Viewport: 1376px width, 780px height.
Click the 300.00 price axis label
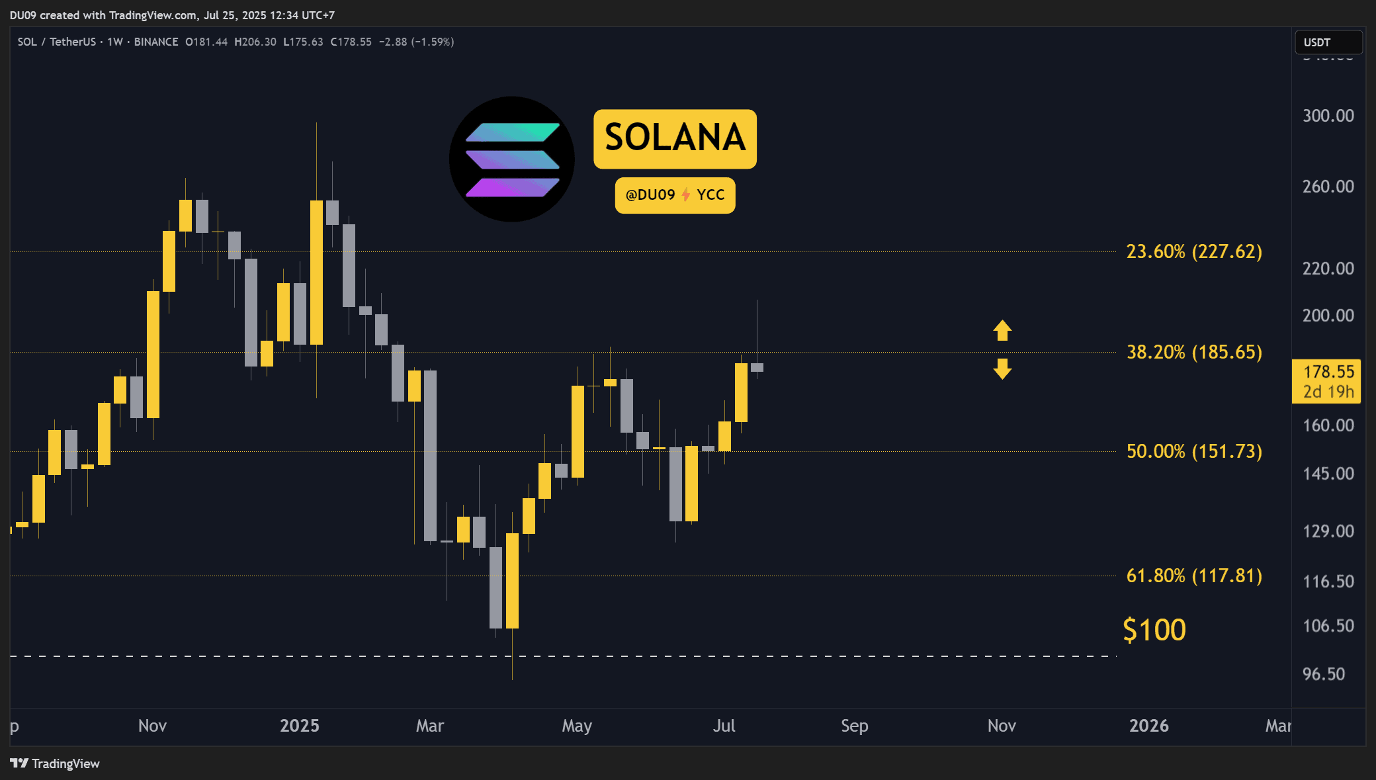pyautogui.click(x=1328, y=116)
